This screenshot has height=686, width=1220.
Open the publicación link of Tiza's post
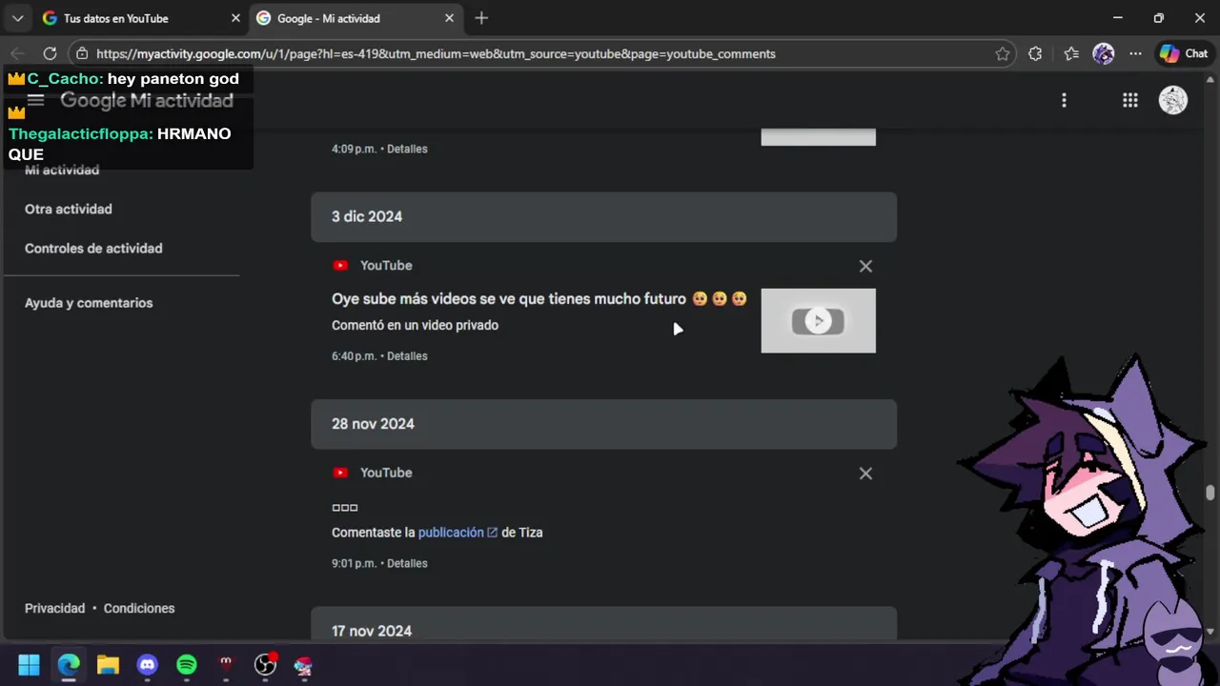tap(457, 533)
